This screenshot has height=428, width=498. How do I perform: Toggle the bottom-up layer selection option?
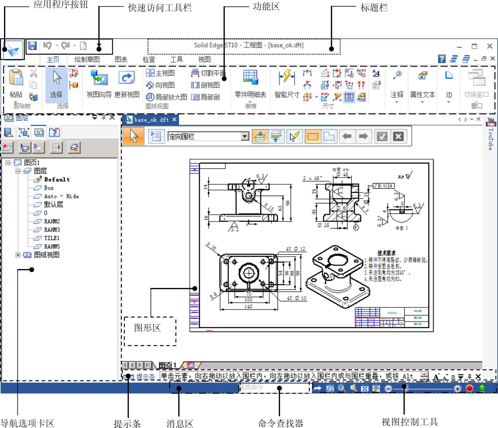[x=276, y=136]
